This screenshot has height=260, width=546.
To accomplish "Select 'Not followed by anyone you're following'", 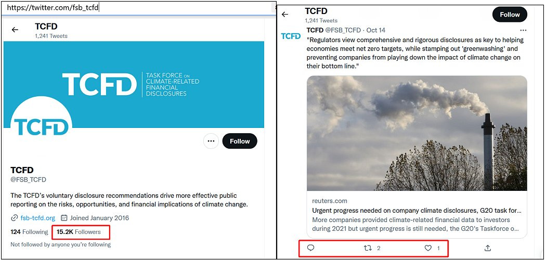I will click(x=61, y=244).
